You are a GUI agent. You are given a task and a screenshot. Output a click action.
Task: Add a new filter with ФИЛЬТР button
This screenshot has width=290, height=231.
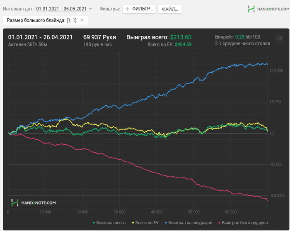[139, 9]
